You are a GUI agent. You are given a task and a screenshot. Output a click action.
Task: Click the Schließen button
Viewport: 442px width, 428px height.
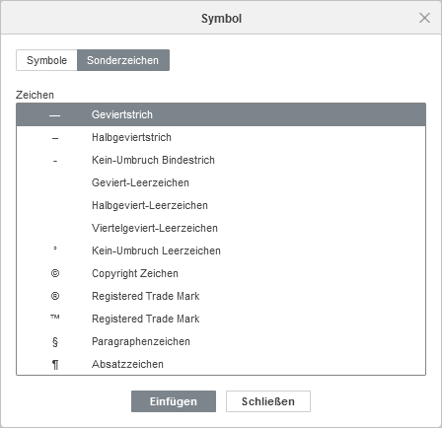pyautogui.click(x=268, y=401)
